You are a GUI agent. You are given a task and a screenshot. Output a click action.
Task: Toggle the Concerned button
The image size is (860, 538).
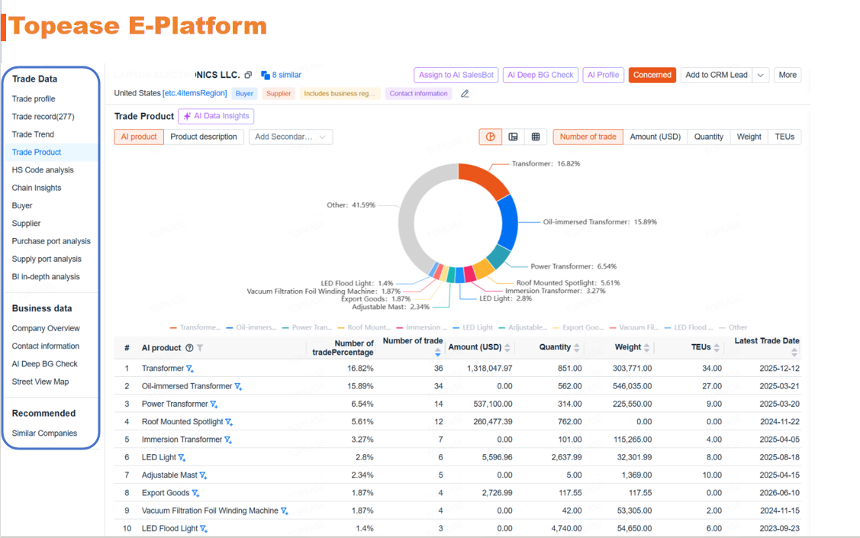tap(652, 75)
